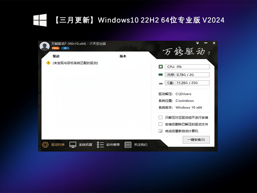Click the CPU: 0% usage bar
This screenshot has height=193, width=257.
pos(187,67)
